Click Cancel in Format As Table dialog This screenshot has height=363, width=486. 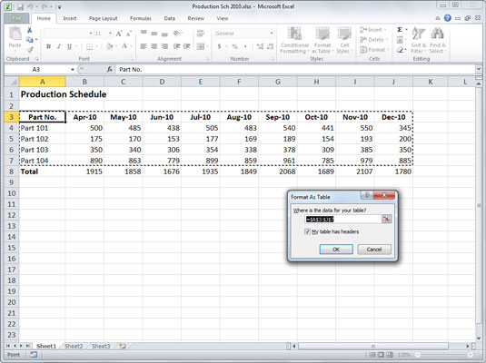coord(374,250)
